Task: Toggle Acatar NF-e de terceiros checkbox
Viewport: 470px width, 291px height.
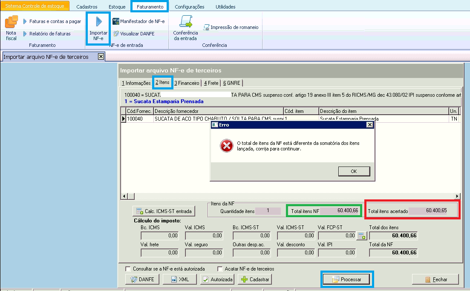Action: [220, 269]
